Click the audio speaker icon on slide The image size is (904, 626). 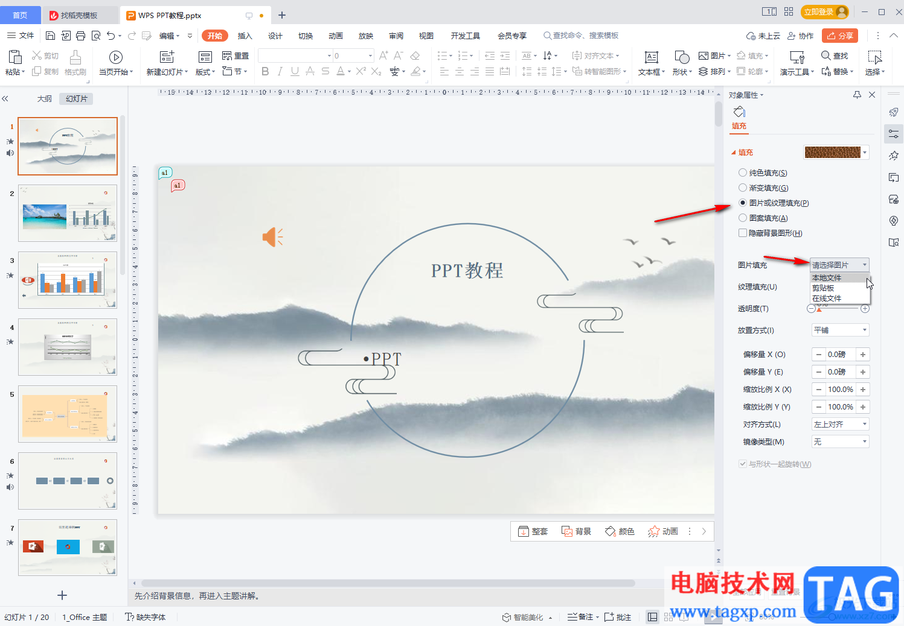point(272,237)
